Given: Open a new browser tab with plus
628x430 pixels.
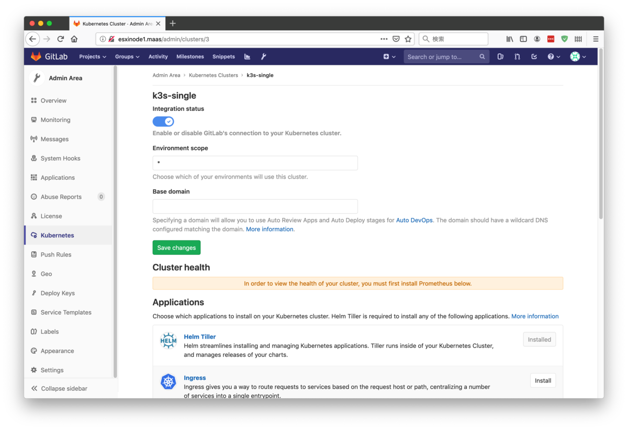Looking at the screenshot, I should pos(173,23).
